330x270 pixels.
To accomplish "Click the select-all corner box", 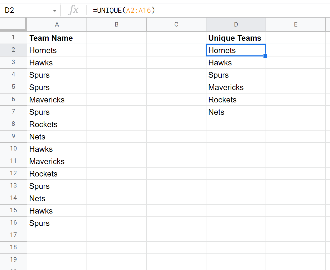I will point(13,24).
